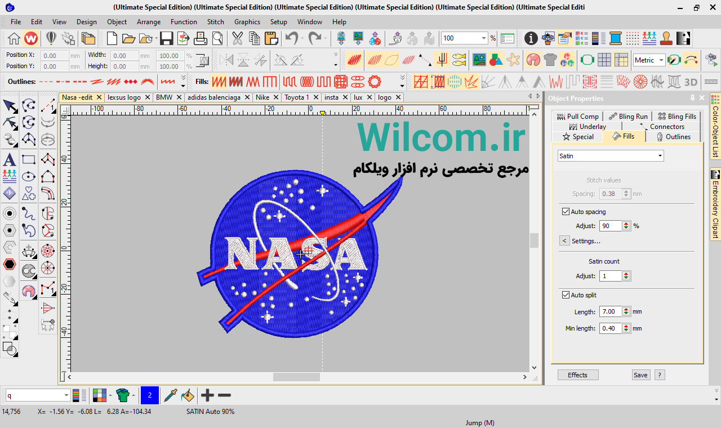Open the Stitch menu

(x=216, y=22)
